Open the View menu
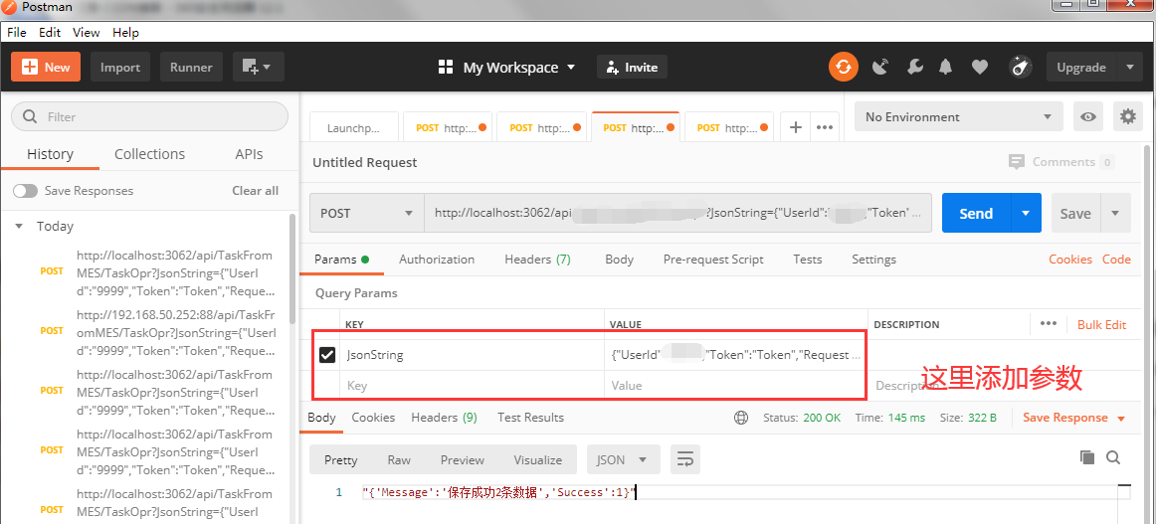 coord(87,33)
